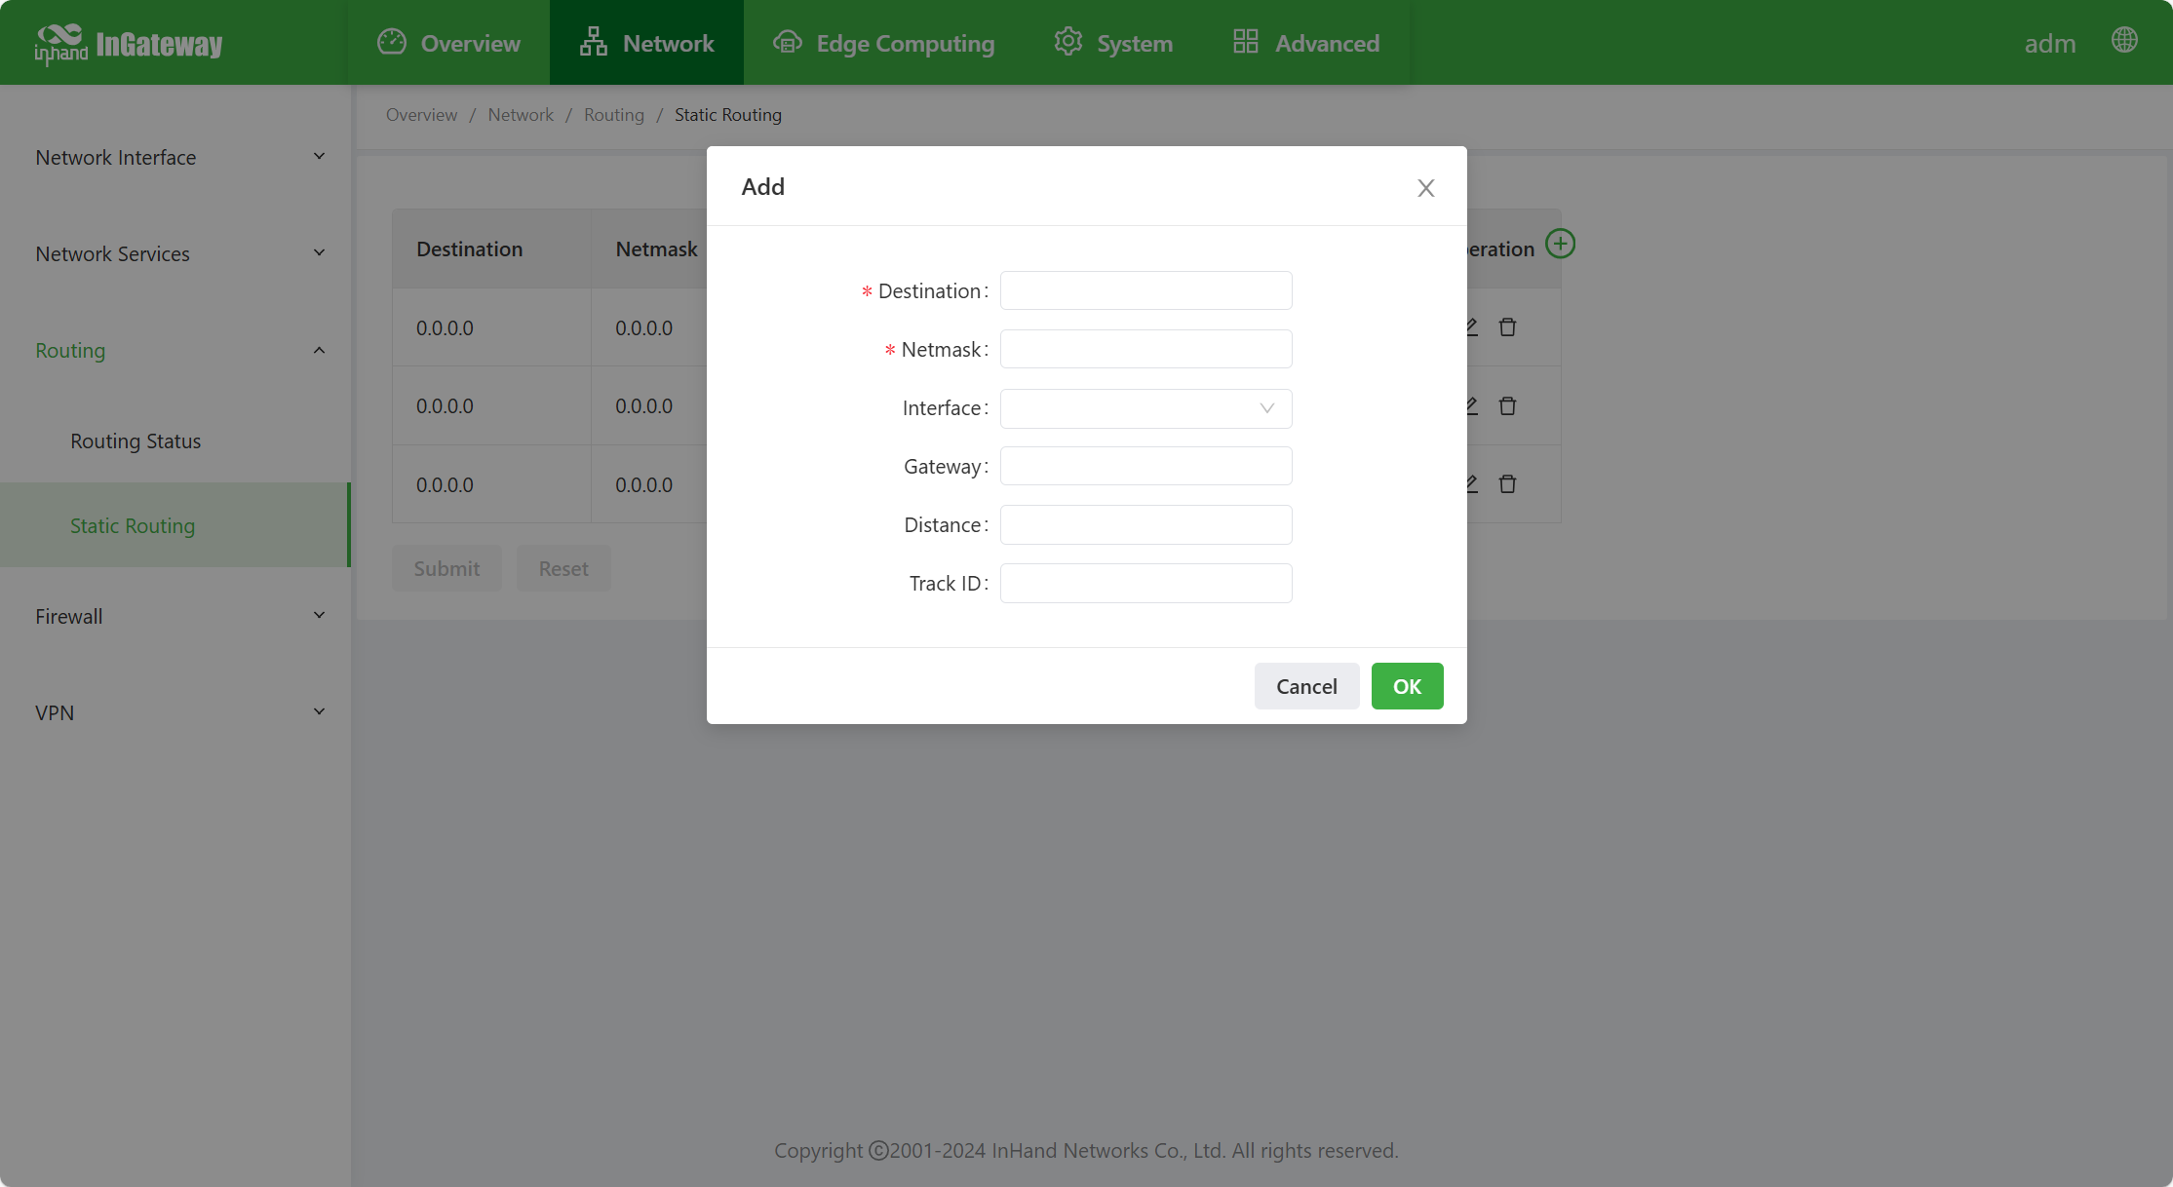Open the Interface dropdown

[x=1145, y=408]
